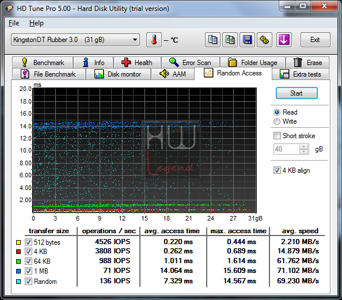Click the 15.609 ms max access time

pyautogui.click(x=240, y=271)
